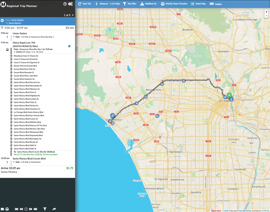
Task: Toggle Realtime On
Action: coord(148,4)
